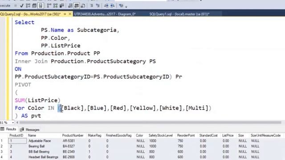The height and width of the screenshot is (160, 285).
Task: Click the ProductID column header
Action: tap(16, 136)
